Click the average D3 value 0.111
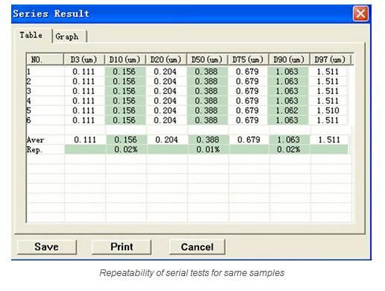385x291 pixels. point(85,140)
